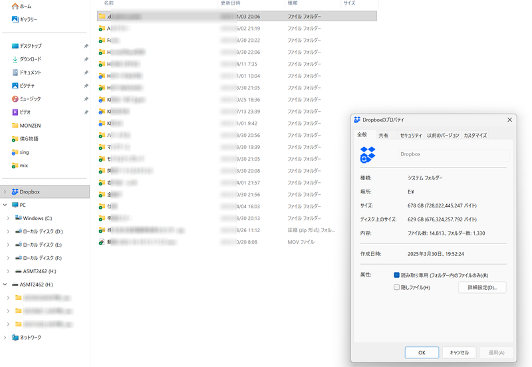Select the 圧縮 (zip 形式) folder row
This screenshot has height=367, width=532.
(x=237, y=230)
